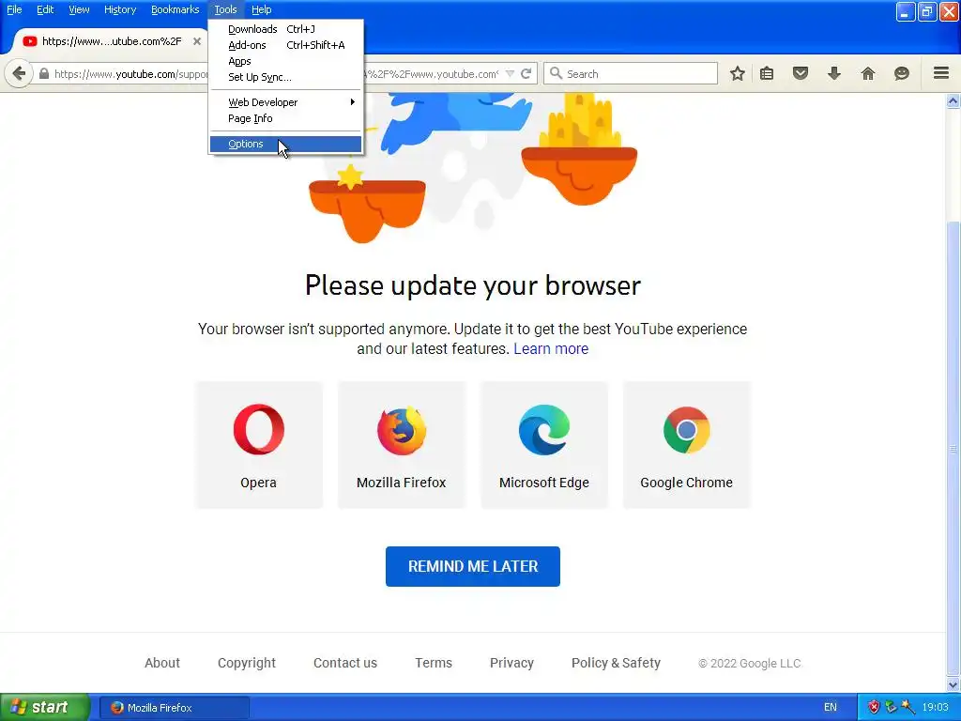
Task: Open the Policy & Safety footer link
Action: coord(616,663)
